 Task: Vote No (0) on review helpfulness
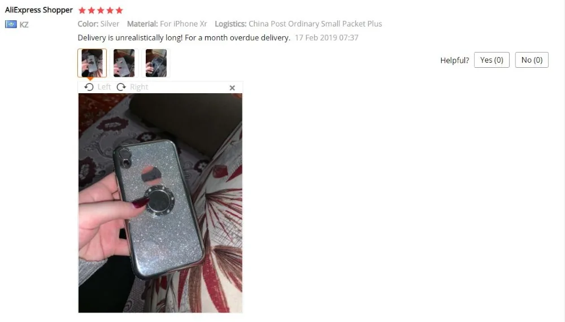532,60
